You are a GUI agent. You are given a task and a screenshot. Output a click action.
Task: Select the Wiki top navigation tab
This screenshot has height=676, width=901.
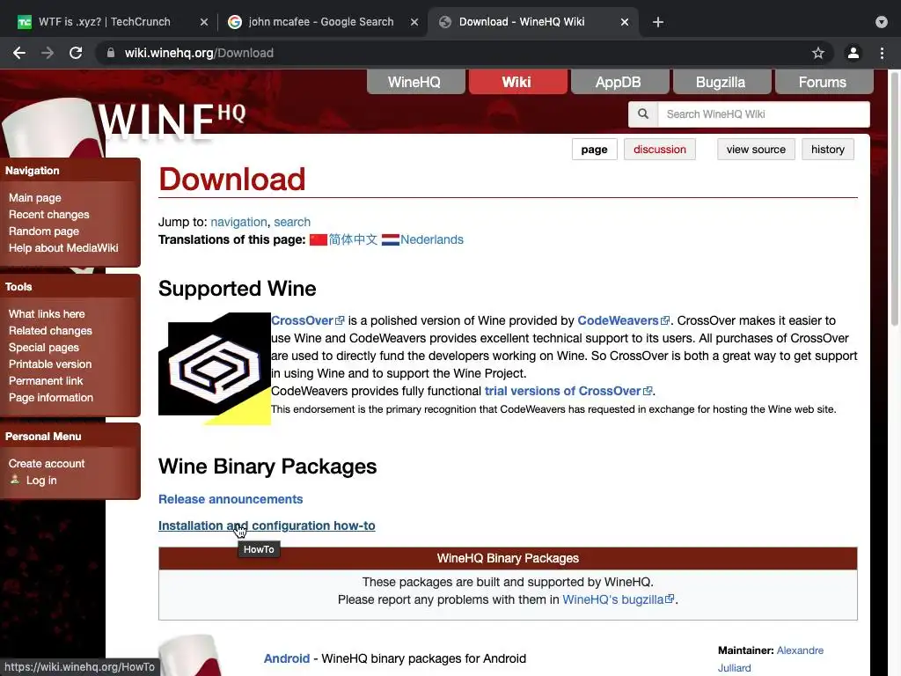(x=516, y=82)
